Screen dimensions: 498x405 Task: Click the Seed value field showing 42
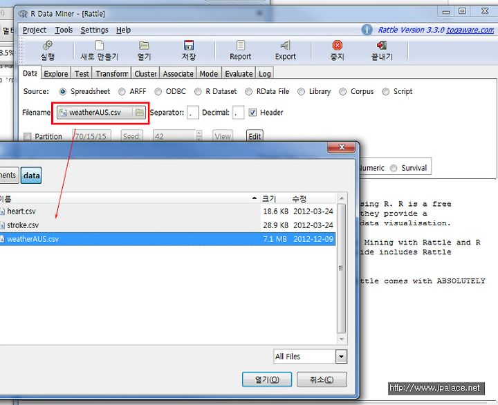pyautogui.click(x=174, y=136)
